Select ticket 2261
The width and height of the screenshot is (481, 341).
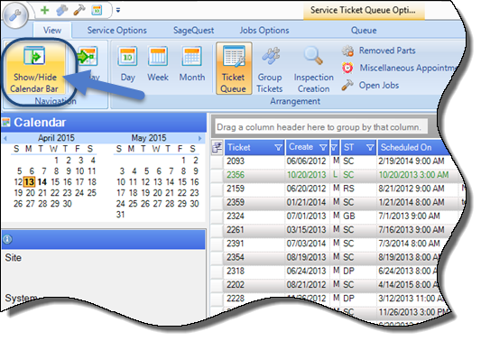pyautogui.click(x=236, y=230)
